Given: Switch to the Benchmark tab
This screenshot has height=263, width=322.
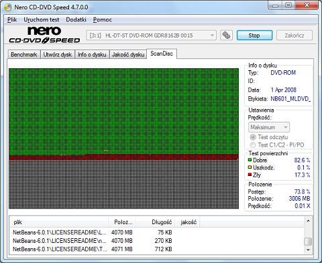Looking at the screenshot, I should tap(24, 54).
